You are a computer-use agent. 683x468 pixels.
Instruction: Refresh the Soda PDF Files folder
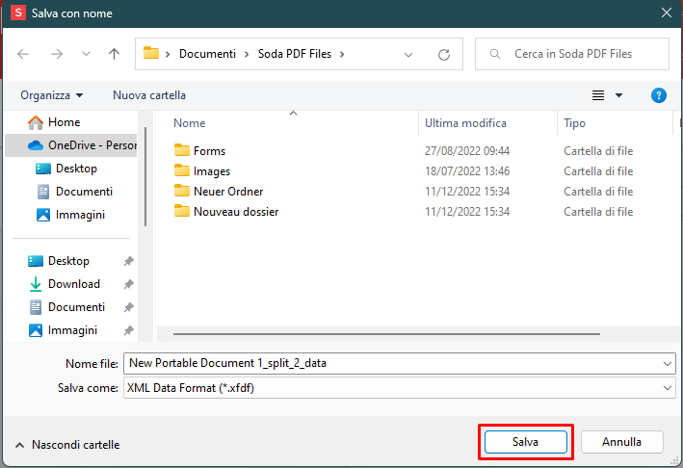[x=444, y=55]
